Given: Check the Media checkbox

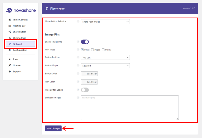Looking at the screenshot, I should tap(103, 50).
